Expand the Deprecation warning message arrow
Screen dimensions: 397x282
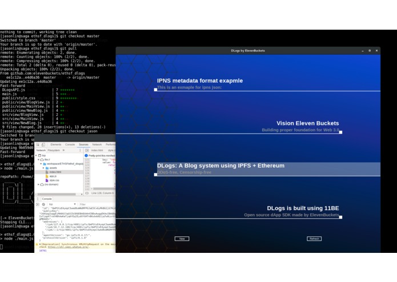pyautogui.click(x=40, y=244)
